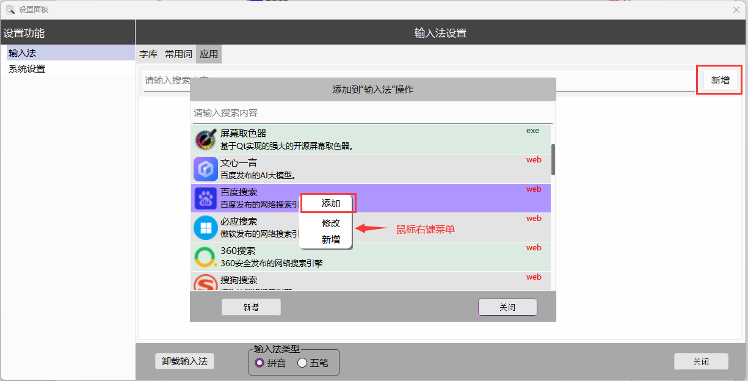This screenshot has width=748, height=381.
Task: Click the 新增 button in the dialog footer
Action: [251, 307]
